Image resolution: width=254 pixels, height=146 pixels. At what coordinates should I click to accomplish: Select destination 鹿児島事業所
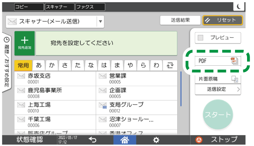click(x=55, y=93)
